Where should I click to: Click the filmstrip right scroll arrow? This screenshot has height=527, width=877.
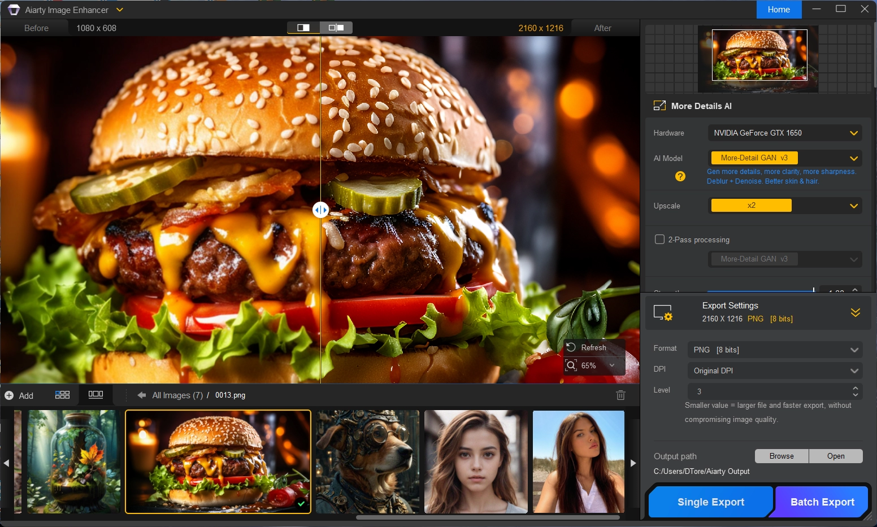tap(633, 463)
